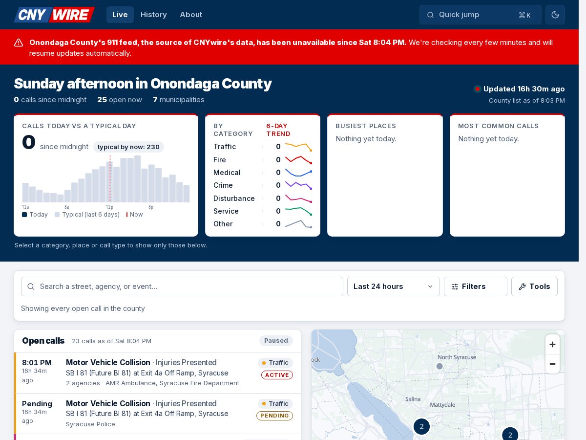This screenshot has width=586, height=440.
Task: Click '25 open now' stat
Action: [x=120, y=100]
